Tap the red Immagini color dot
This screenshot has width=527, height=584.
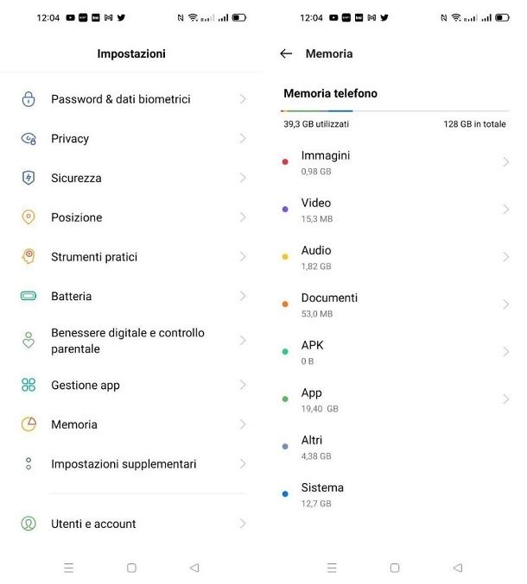point(285,162)
